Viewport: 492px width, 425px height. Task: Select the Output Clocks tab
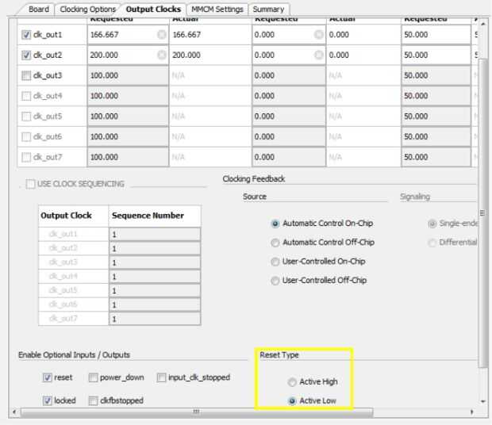[153, 9]
